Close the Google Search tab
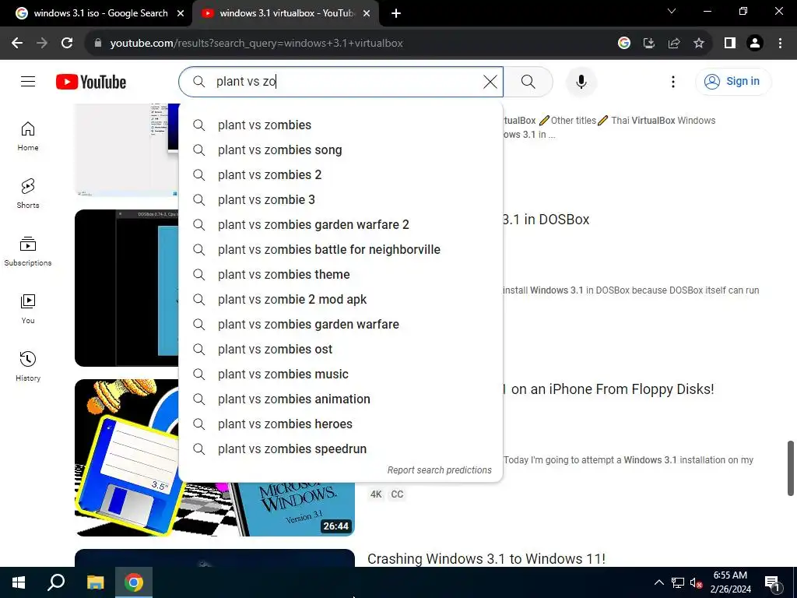The image size is (797, 598). tap(181, 14)
